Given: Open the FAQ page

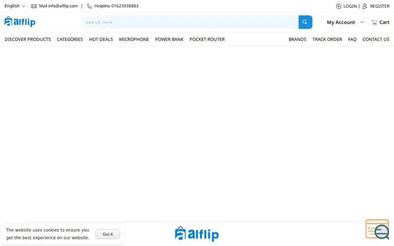Looking at the screenshot, I should click(x=352, y=39).
